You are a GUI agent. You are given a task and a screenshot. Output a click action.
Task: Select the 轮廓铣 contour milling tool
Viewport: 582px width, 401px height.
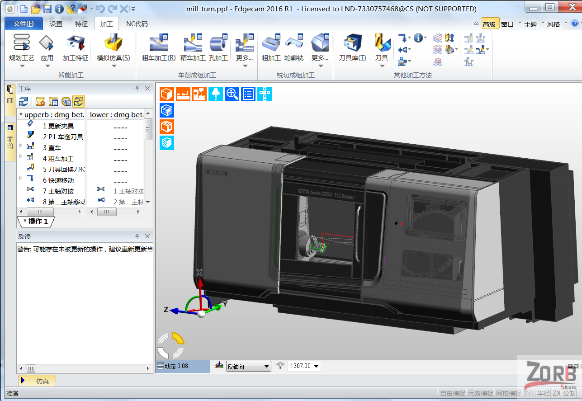click(x=294, y=47)
